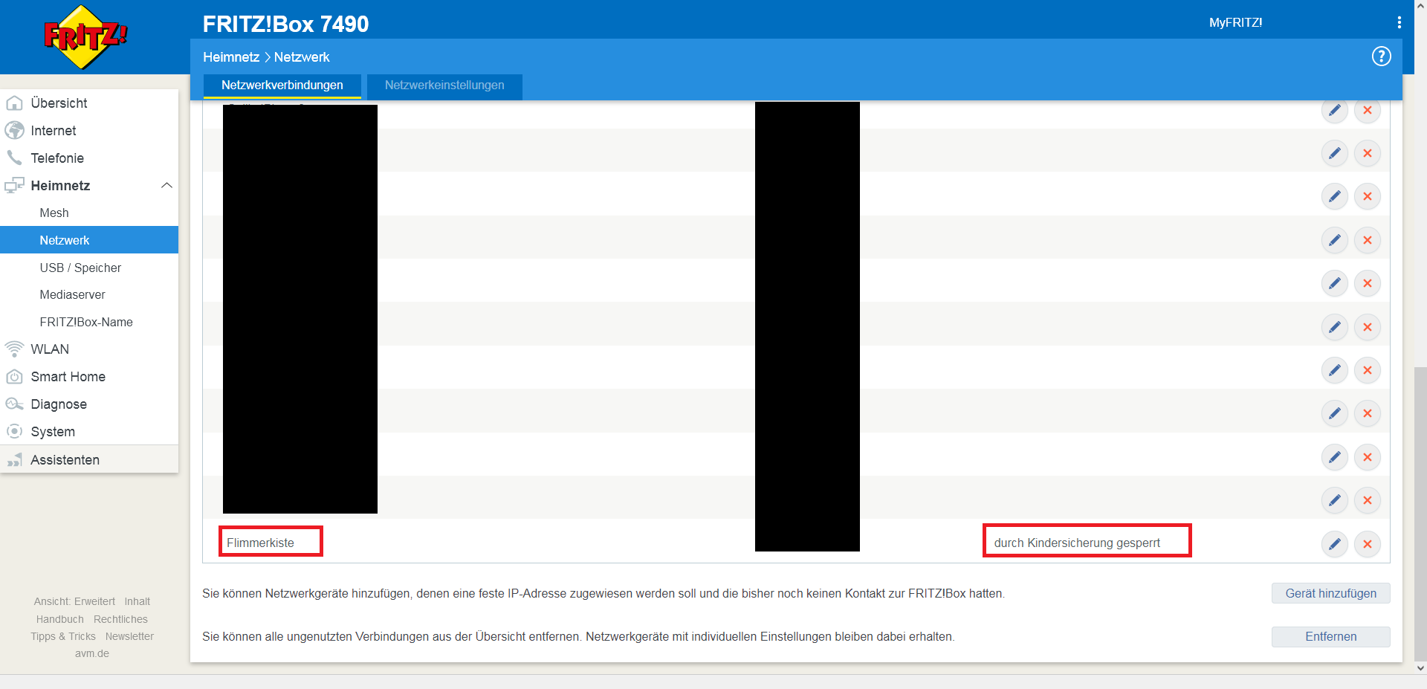The height and width of the screenshot is (689, 1427).
Task: Open the Newsletter footer link
Action: [x=129, y=636]
